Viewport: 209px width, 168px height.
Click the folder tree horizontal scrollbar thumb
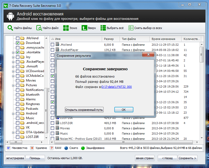click(x=16, y=142)
